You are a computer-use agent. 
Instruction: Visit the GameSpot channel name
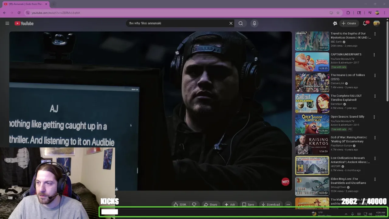336,104
